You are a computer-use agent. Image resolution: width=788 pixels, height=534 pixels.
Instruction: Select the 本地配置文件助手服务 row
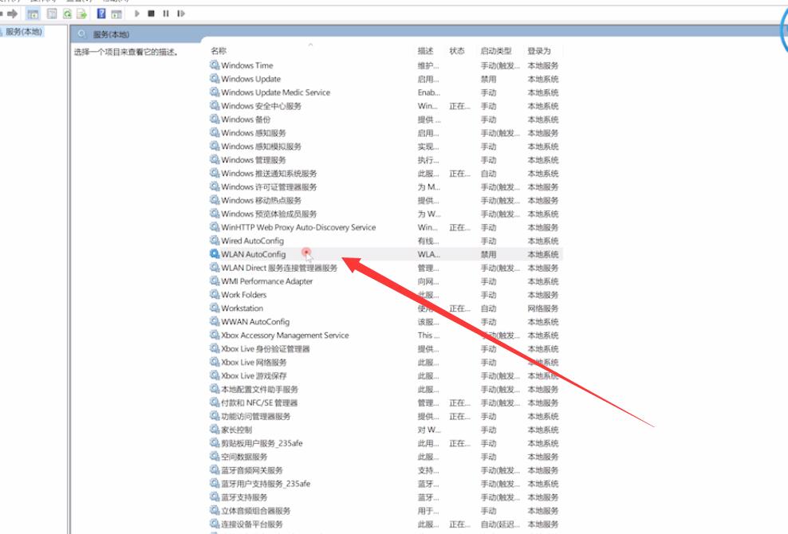[x=384, y=389]
